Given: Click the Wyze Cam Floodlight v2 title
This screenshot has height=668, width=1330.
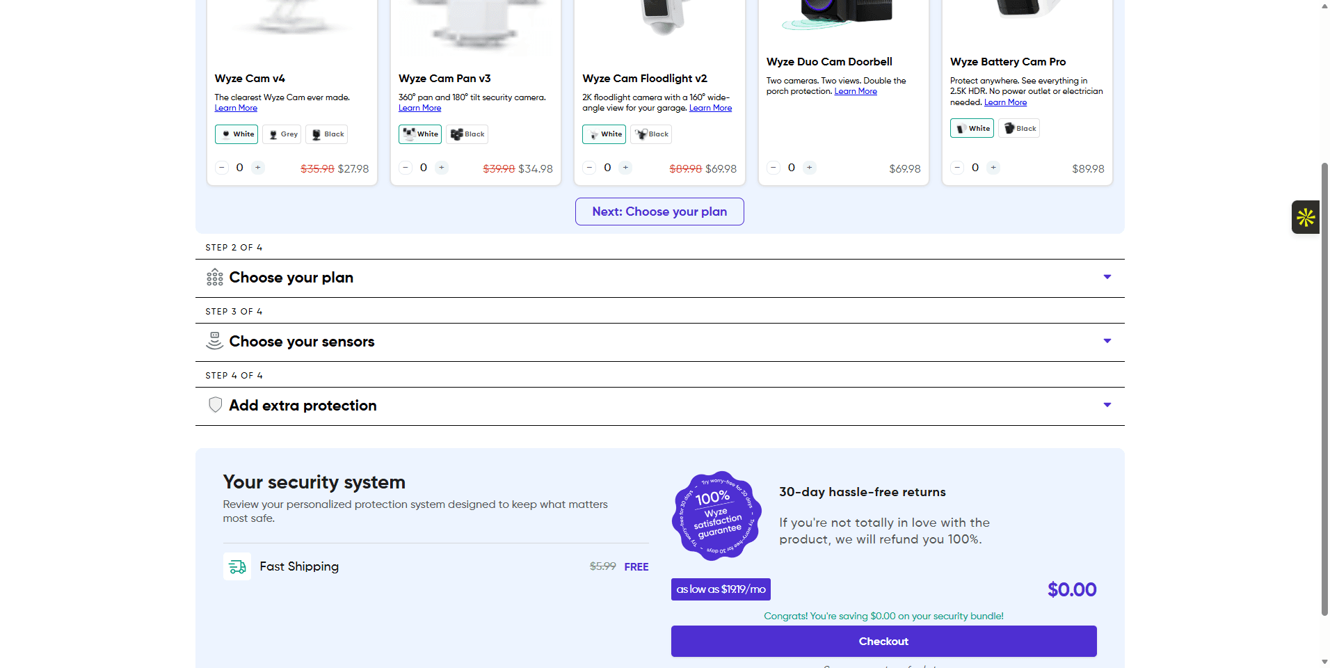Looking at the screenshot, I should pos(645,79).
